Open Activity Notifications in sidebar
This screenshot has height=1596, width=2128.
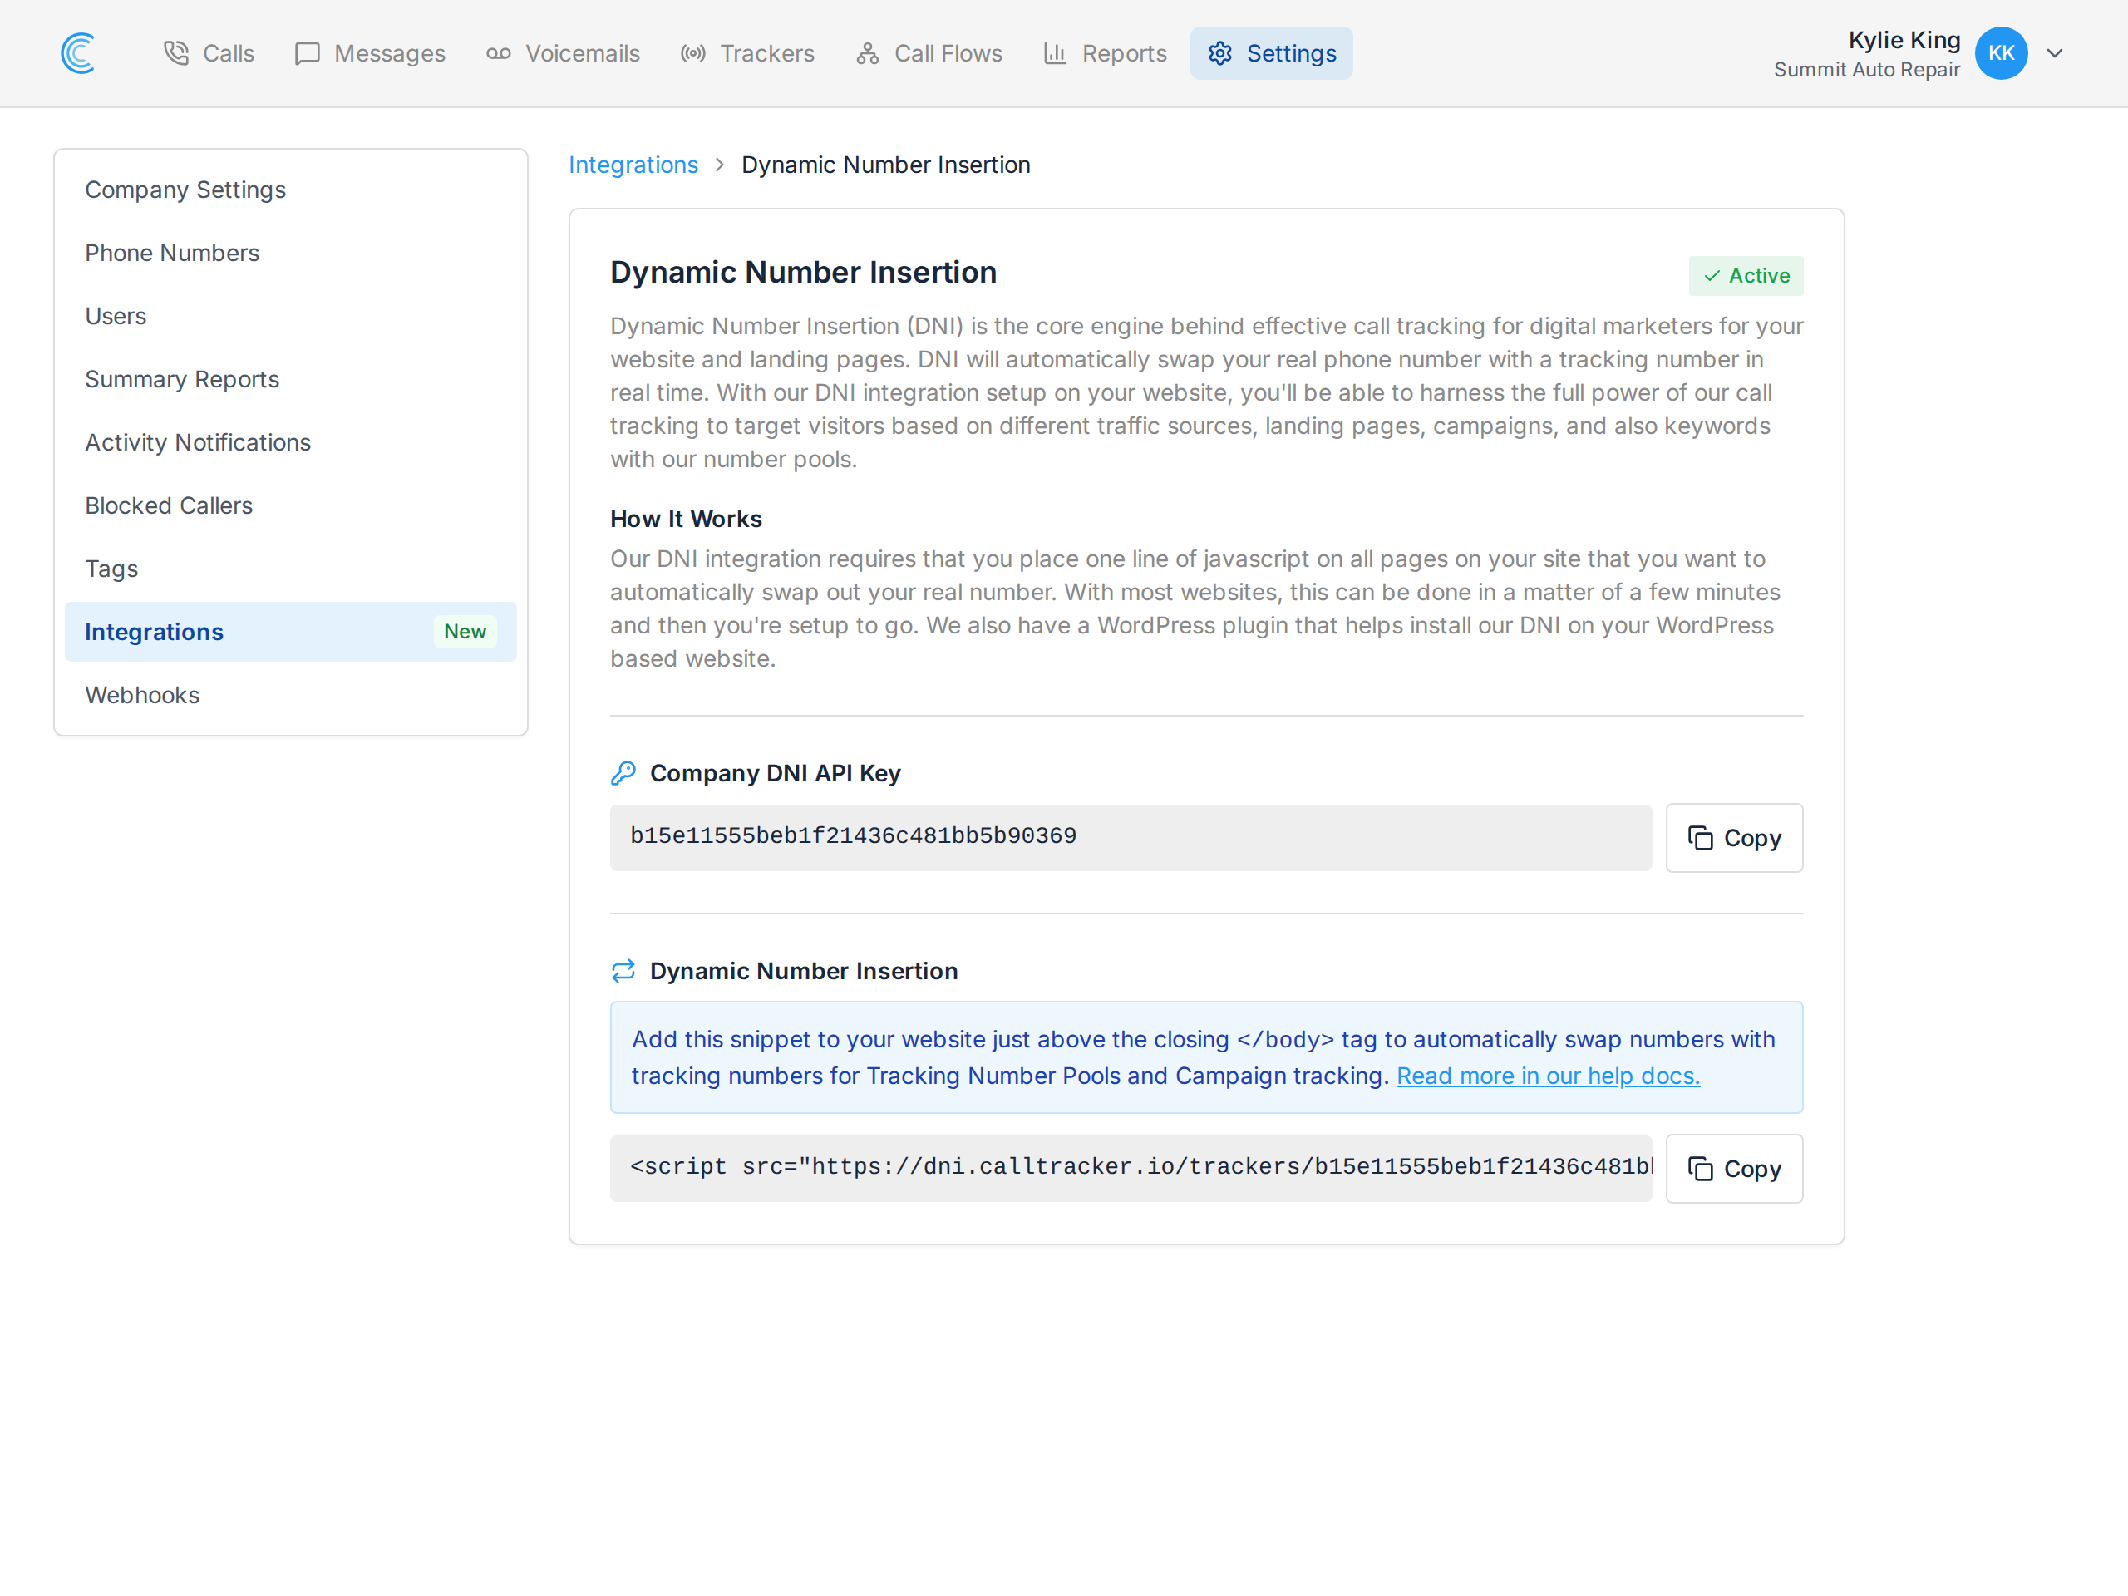pos(291,442)
